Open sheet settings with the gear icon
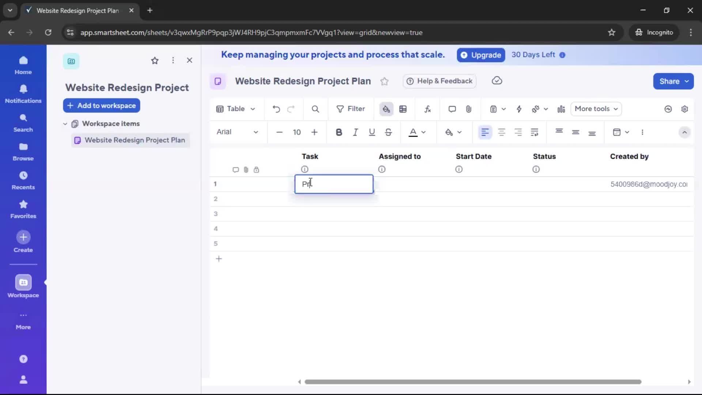 coord(685,109)
